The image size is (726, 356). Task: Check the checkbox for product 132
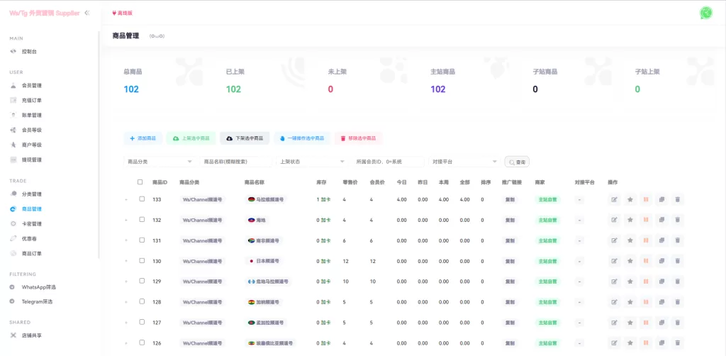click(x=142, y=219)
